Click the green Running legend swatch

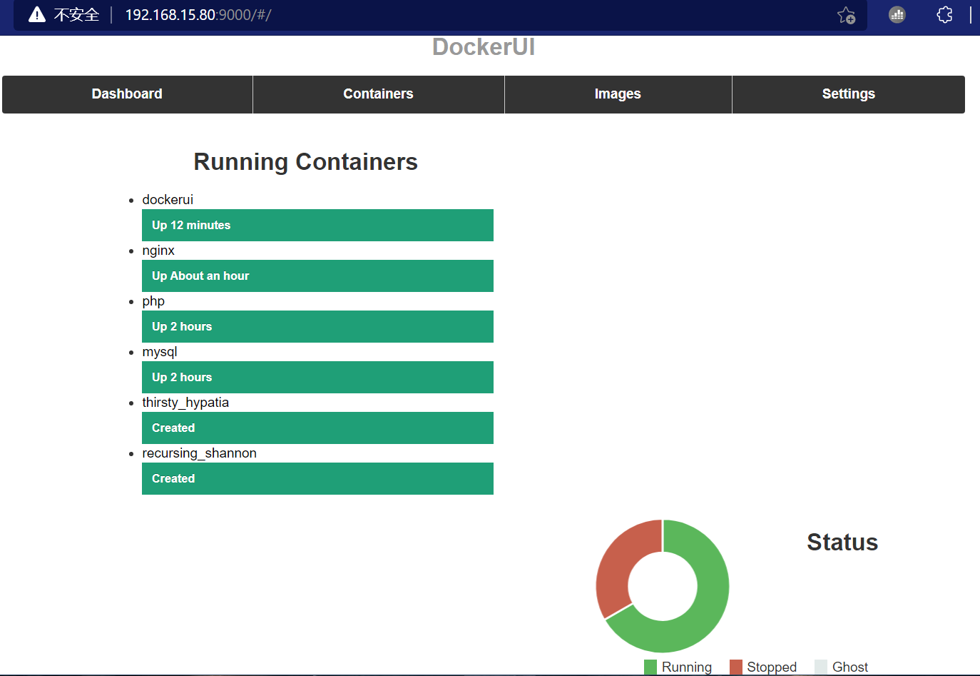(x=650, y=667)
